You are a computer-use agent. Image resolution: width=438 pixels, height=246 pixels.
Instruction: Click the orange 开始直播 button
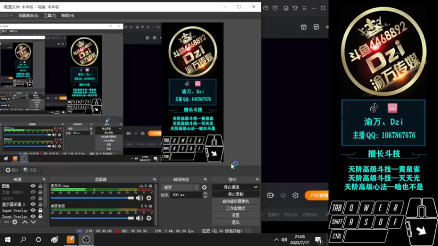(317, 195)
